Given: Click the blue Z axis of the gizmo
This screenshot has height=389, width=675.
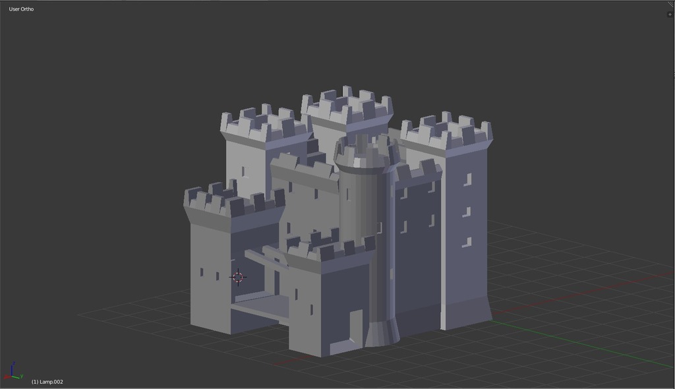Looking at the screenshot, I should (x=11, y=368).
